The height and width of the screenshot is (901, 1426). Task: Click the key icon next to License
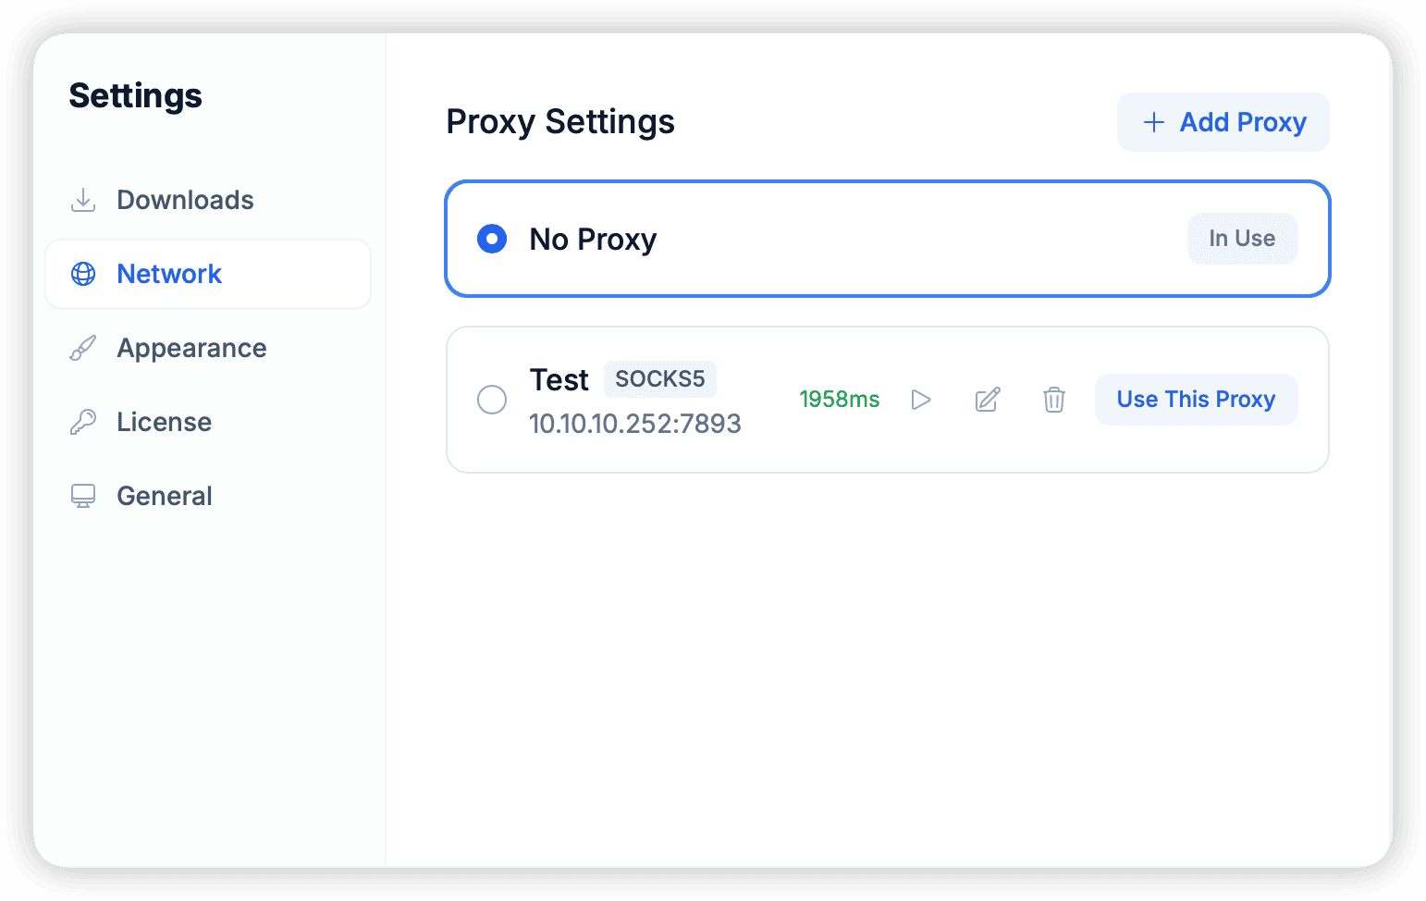click(83, 422)
